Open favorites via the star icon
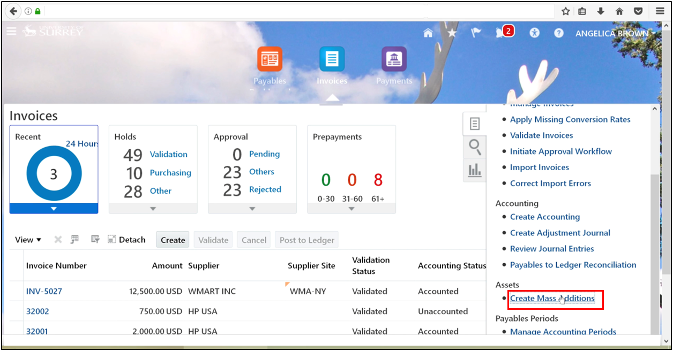The height and width of the screenshot is (351, 673). click(x=452, y=33)
